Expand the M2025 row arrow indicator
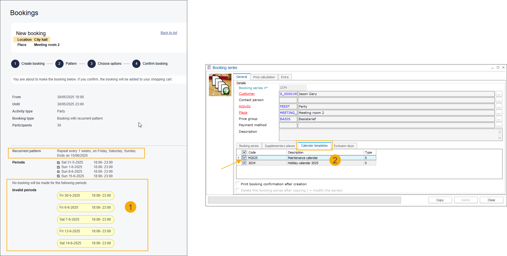The width and height of the screenshot is (507, 256). pyautogui.click(x=239, y=158)
